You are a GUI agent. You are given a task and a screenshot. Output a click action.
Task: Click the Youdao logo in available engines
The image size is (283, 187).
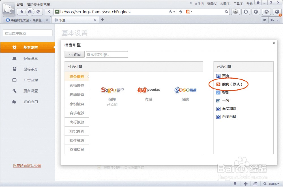point(149,90)
